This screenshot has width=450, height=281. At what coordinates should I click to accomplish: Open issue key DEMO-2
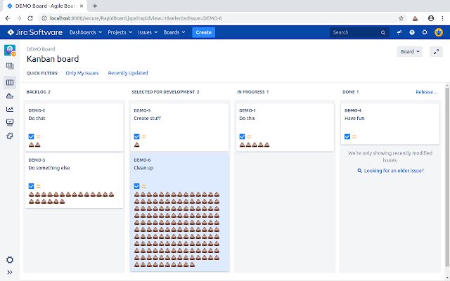(x=37, y=110)
